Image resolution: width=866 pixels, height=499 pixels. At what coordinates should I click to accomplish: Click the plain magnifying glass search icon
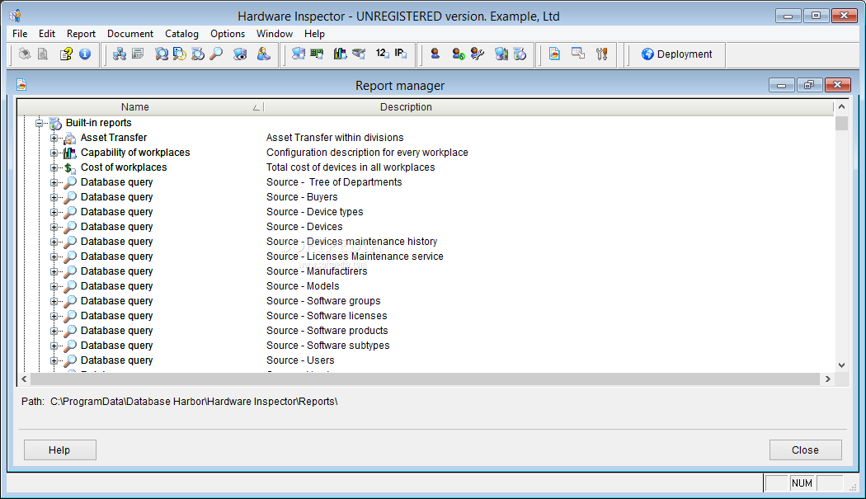[x=216, y=54]
